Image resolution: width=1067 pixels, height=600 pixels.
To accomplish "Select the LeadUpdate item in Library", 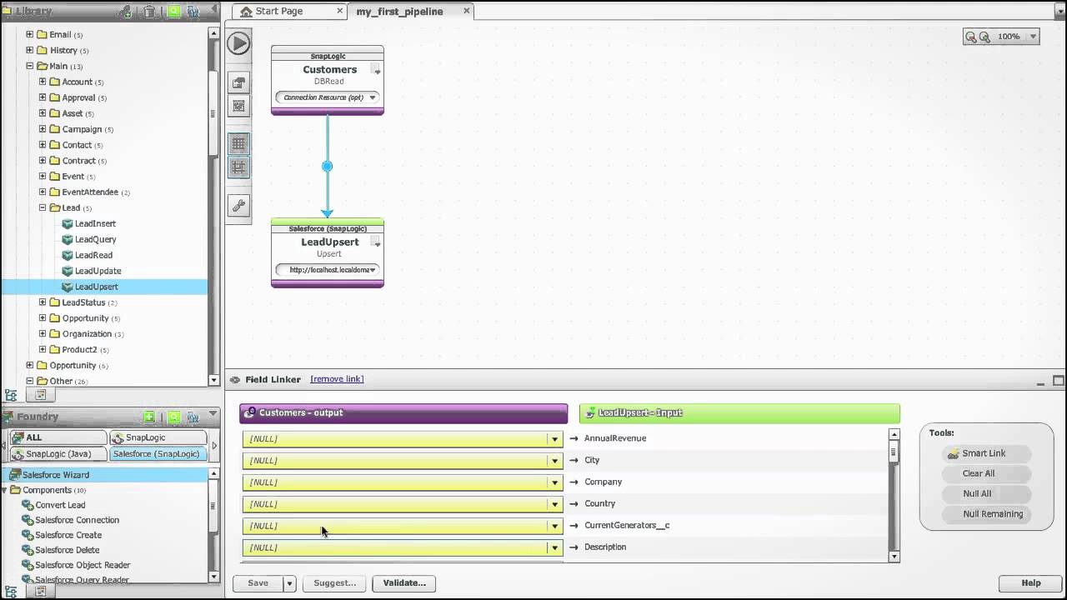I will click(92, 271).
